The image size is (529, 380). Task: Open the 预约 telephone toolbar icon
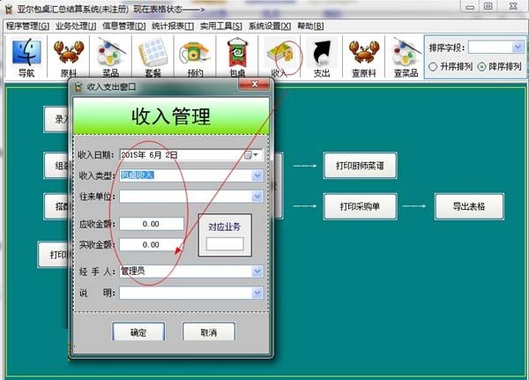195,57
